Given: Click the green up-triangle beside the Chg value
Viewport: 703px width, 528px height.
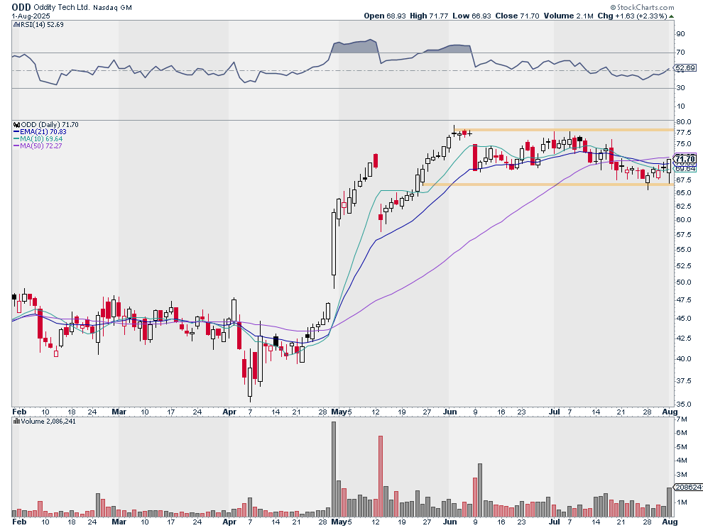Looking at the screenshot, I should 671,16.
